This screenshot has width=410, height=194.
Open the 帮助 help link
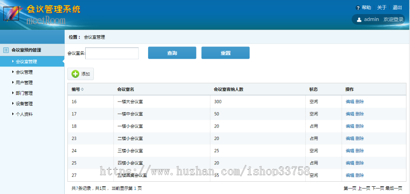[366, 8]
